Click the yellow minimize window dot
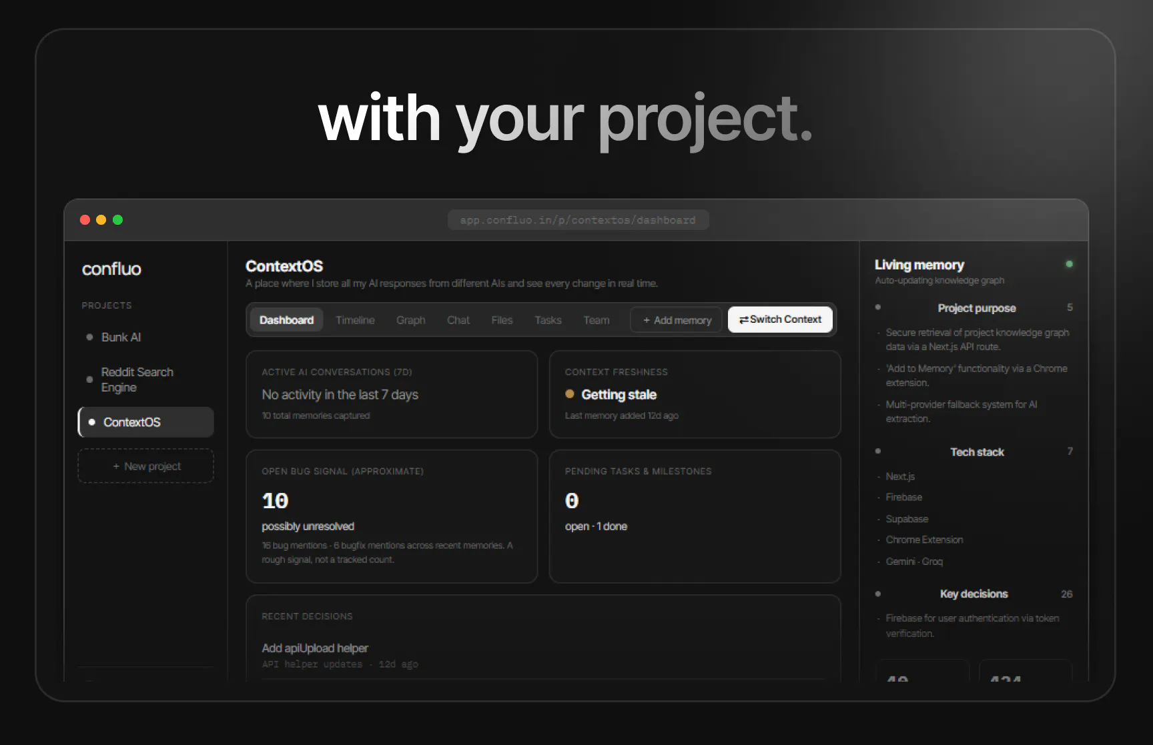The height and width of the screenshot is (745, 1153). point(101,220)
